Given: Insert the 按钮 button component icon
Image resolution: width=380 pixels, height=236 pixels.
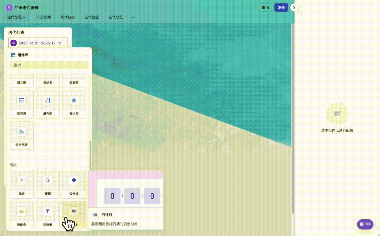Looking at the screenshot, I should point(48,180).
